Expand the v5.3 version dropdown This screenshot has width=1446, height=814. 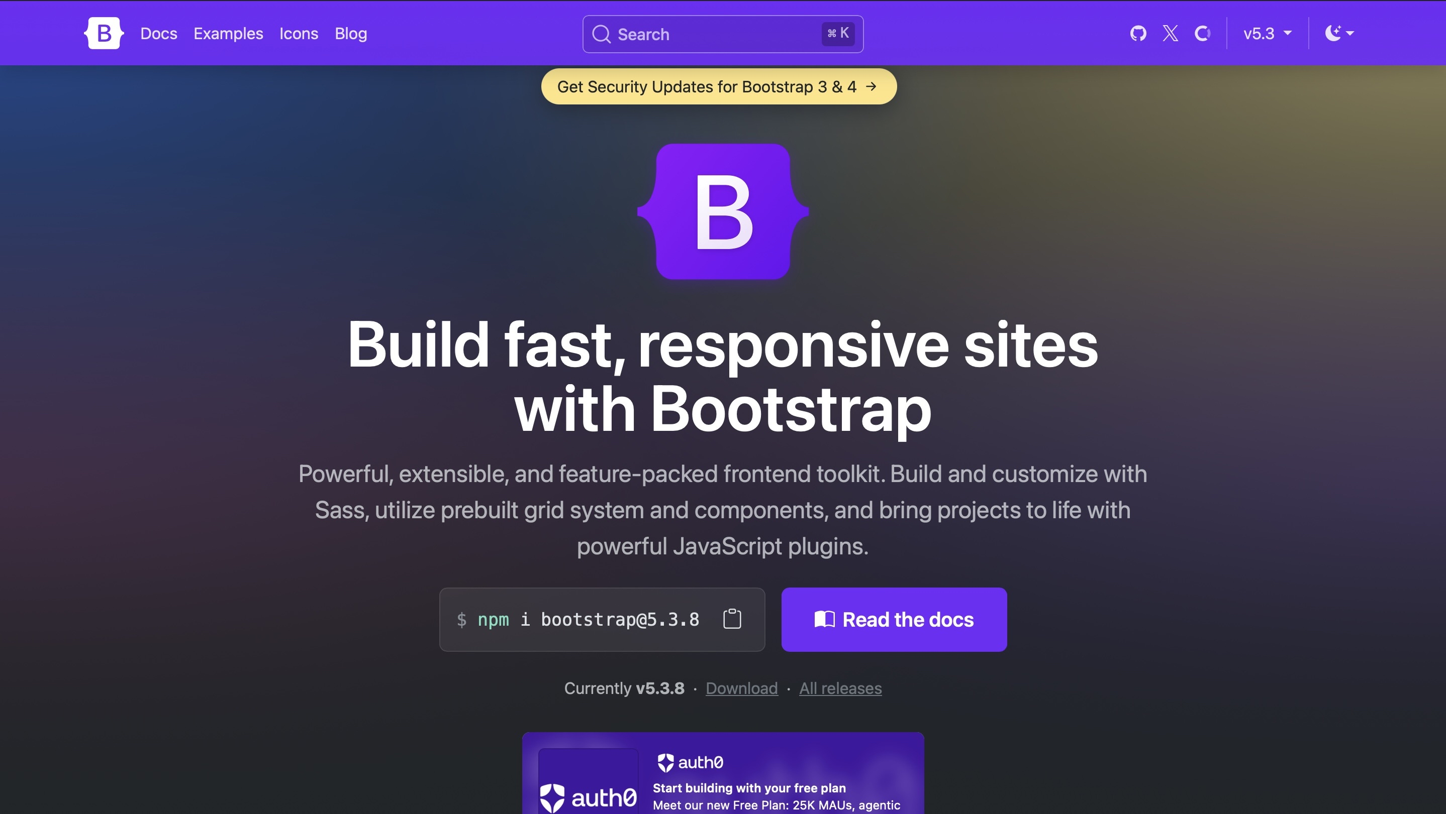point(1268,34)
